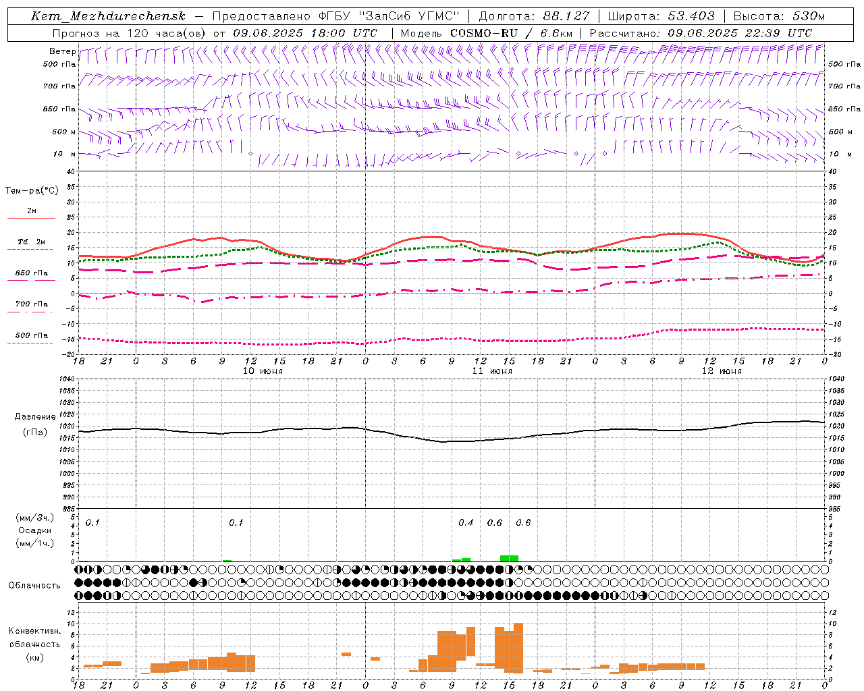864x691 pixels.
Task: Click 'Прогноз на 120 часа(ов)' forecast header
Action: point(130,33)
